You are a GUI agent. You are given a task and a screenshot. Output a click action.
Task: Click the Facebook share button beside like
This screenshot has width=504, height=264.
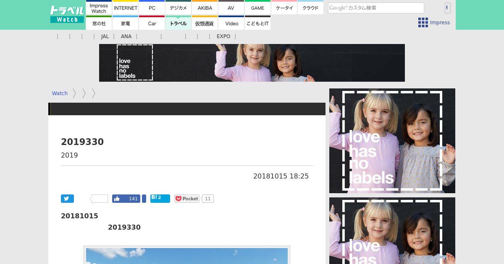pos(144,199)
